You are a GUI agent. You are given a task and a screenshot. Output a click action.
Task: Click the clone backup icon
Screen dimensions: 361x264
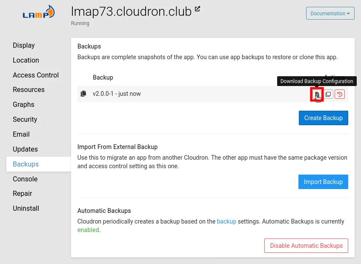tap(328, 94)
